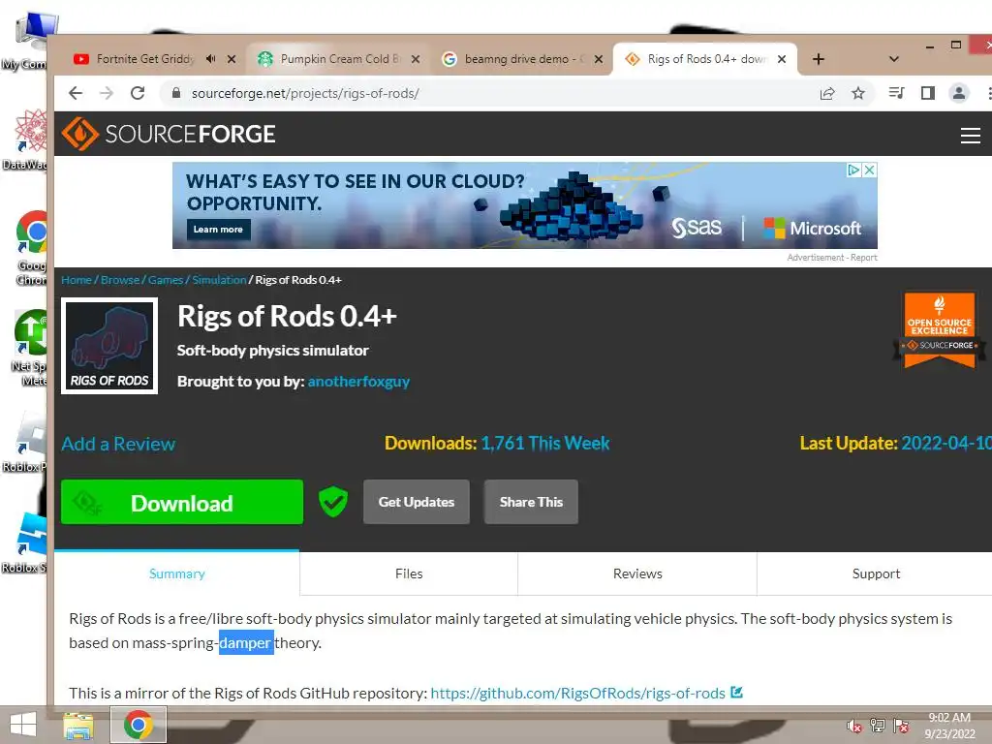Click the Share This button

[531, 502]
